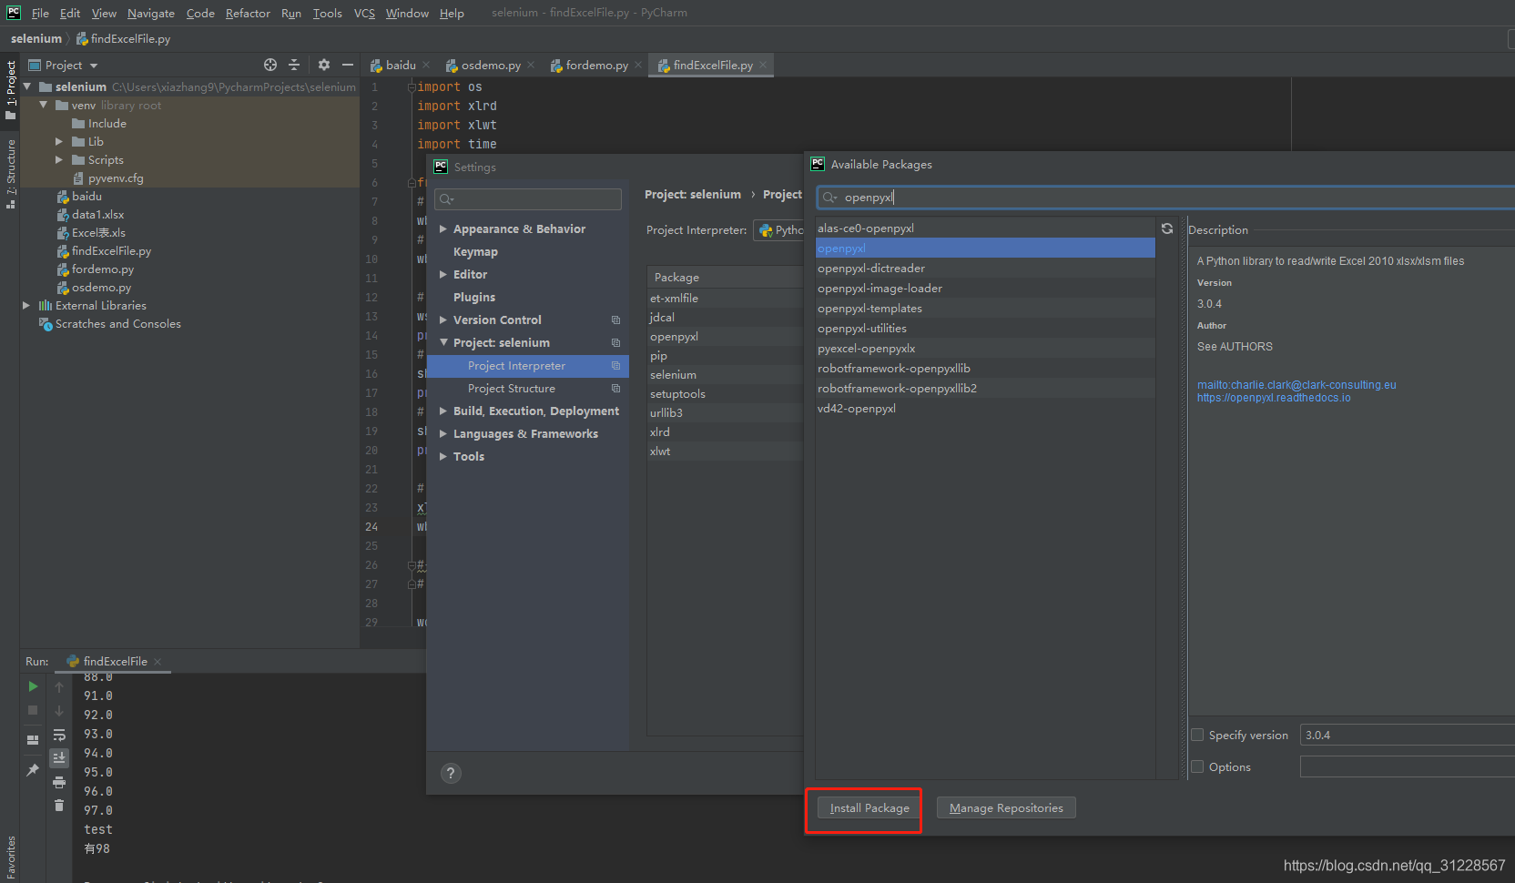The image size is (1515, 883).
Task: Click Install Package button
Action: (869, 808)
